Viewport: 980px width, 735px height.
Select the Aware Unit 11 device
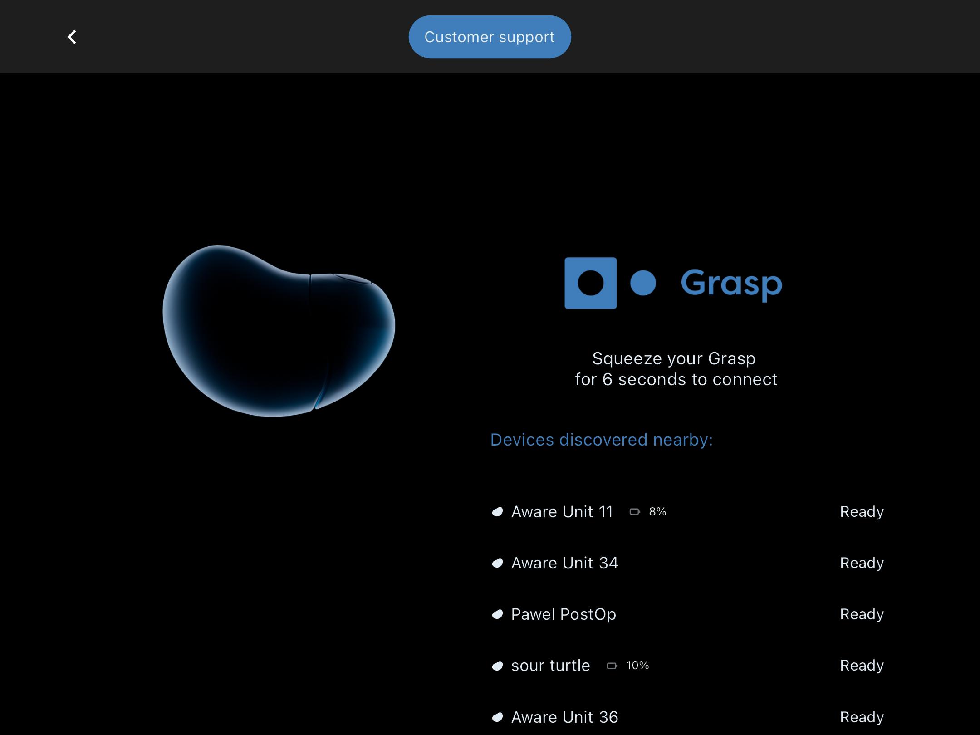click(688, 512)
